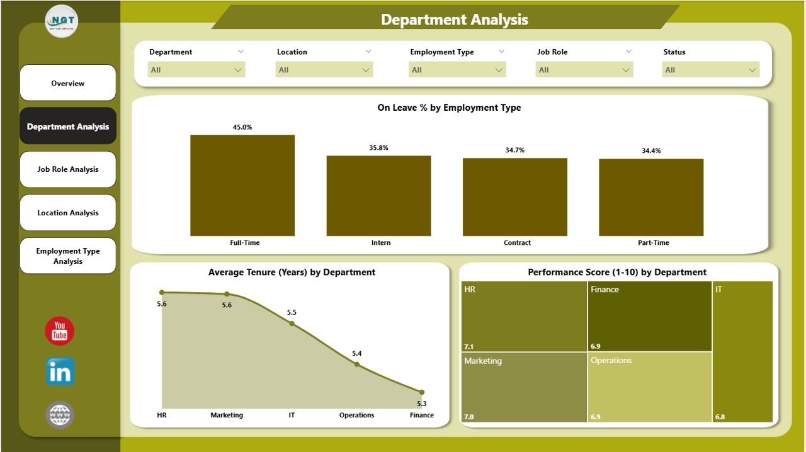Select the Finance treemap tile scoring 6.9

point(650,315)
